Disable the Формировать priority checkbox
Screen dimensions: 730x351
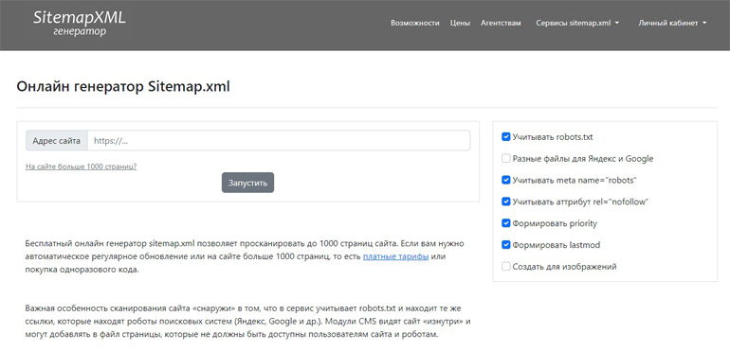(506, 223)
